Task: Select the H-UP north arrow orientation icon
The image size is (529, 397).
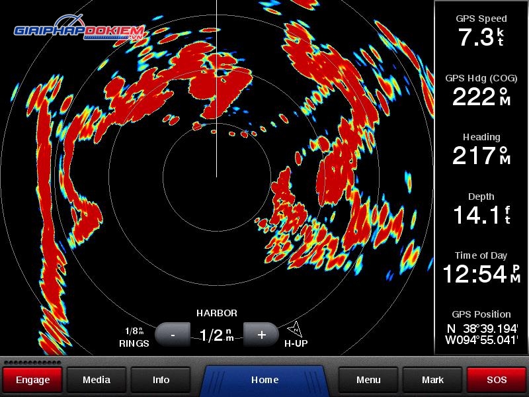Action: click(295, 329)
